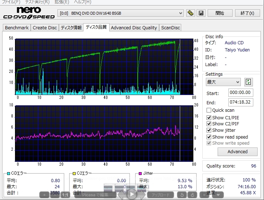Click the Nero CD-DVD Speed logo
Image resolution: width=264 pixels, height=200 pixels.
29,13
